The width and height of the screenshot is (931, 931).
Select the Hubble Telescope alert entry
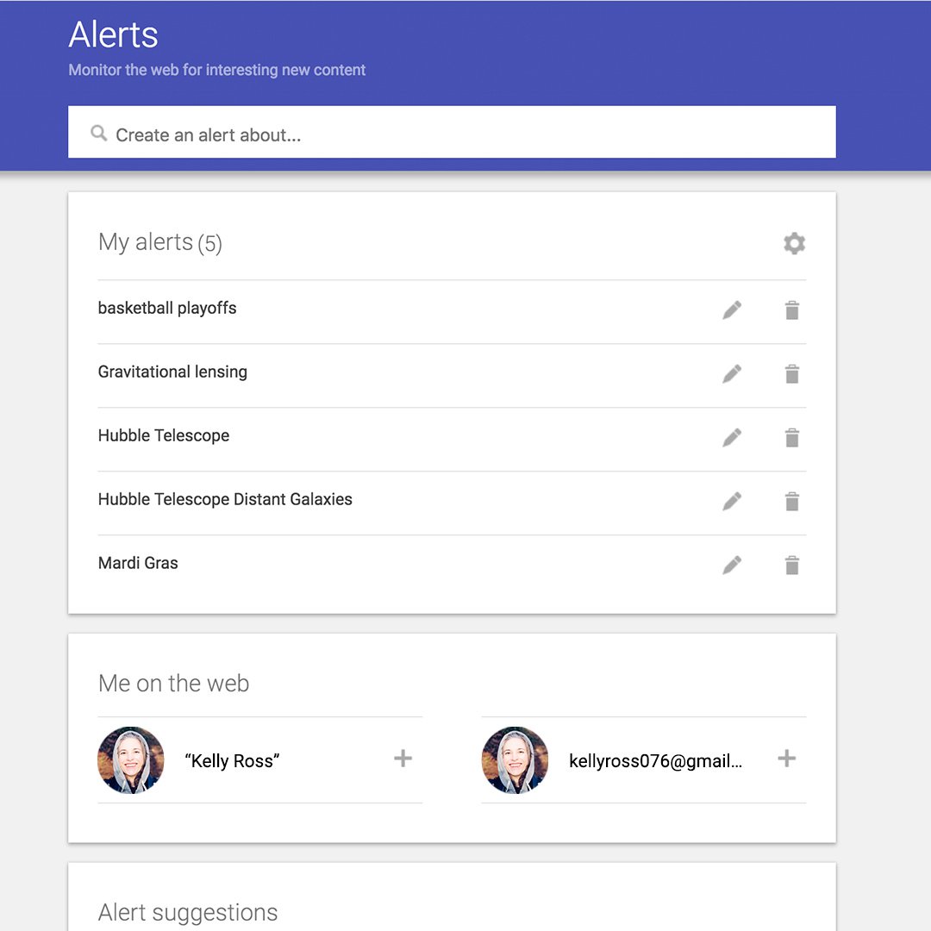(164, 435)
